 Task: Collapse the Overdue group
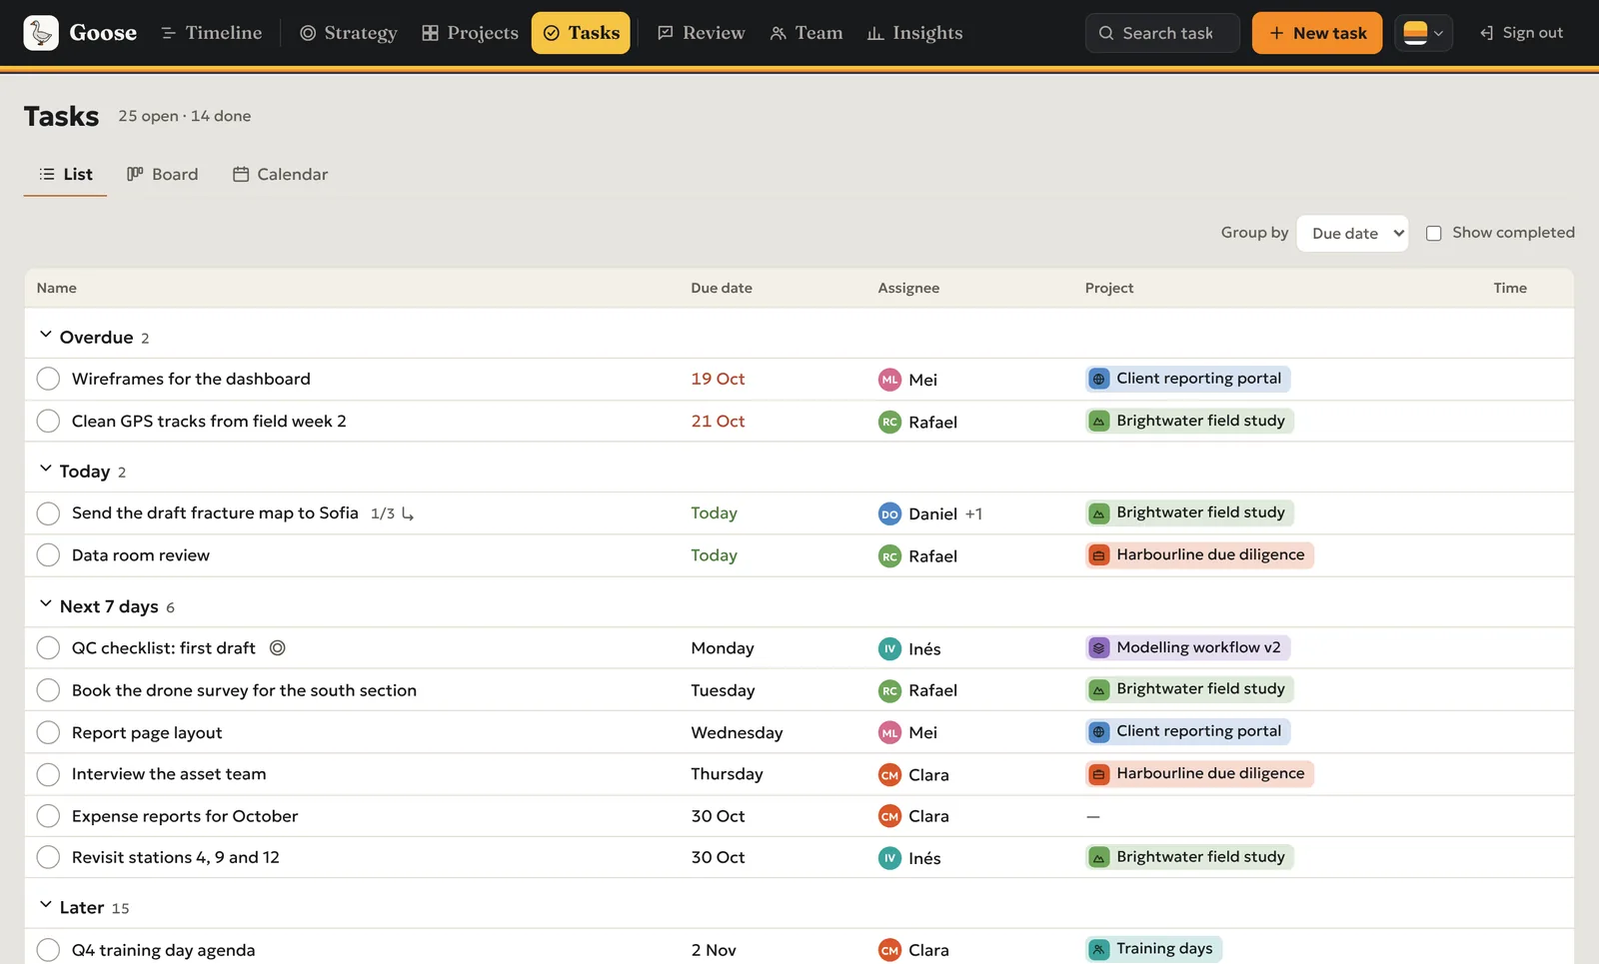coord(45,336)
